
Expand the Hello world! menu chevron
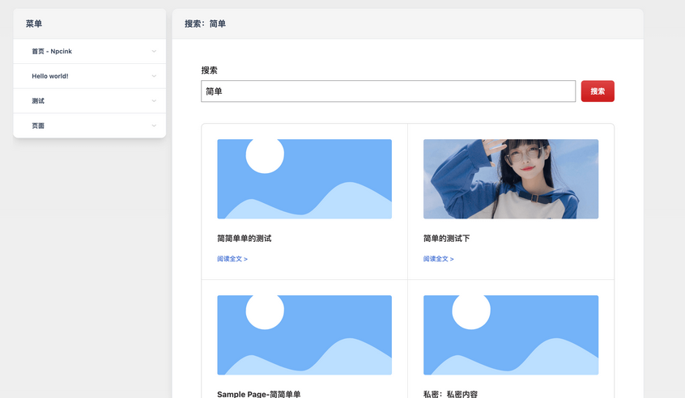pyautogui.click(x=154, y=76)
